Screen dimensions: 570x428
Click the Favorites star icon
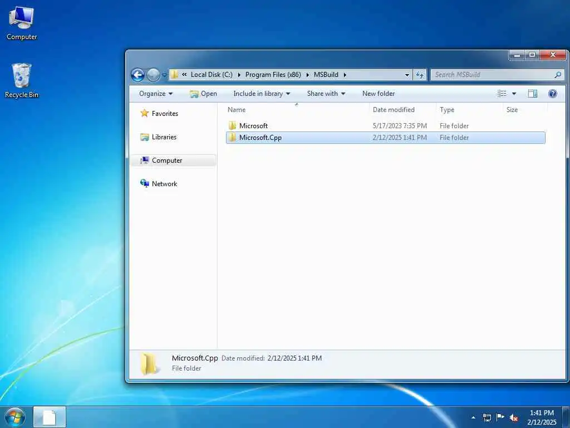(145, 113)
